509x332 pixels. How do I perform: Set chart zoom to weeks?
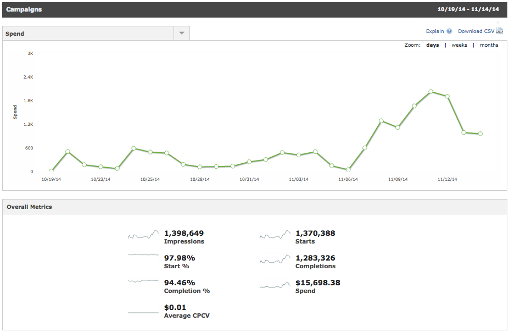tap(460, 45)
